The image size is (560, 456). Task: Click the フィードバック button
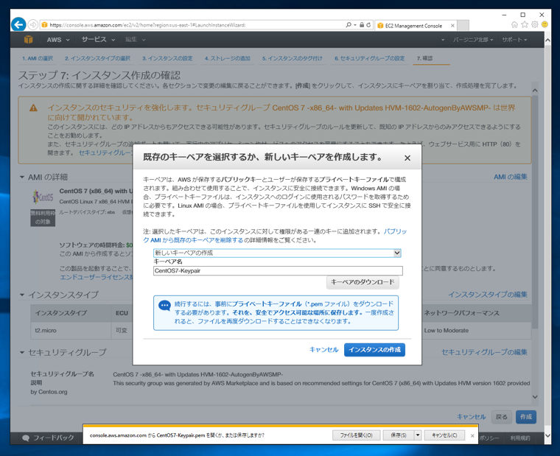(48, 438)
